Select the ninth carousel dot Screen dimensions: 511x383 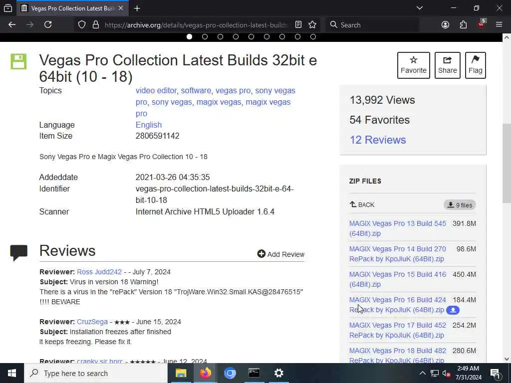tap(313, 37)
